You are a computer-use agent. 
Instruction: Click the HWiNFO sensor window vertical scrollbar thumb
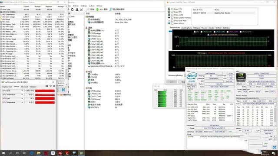pos(66,73)
